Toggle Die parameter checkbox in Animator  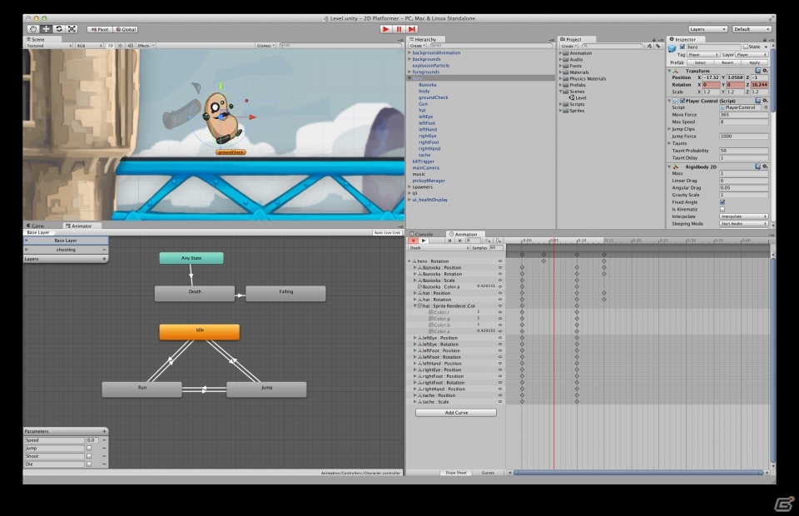pos(89,464)
